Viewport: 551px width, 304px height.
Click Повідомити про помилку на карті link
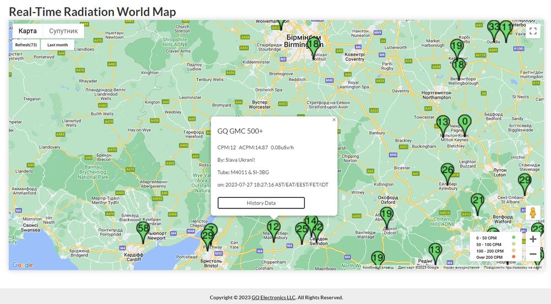point(512,268)
